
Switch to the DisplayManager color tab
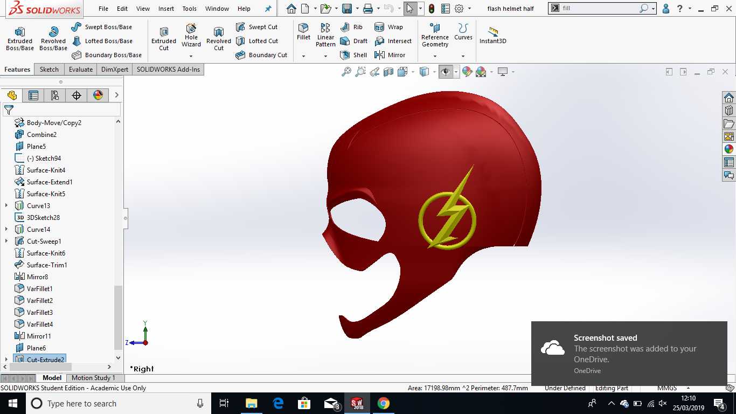(98, 95)
